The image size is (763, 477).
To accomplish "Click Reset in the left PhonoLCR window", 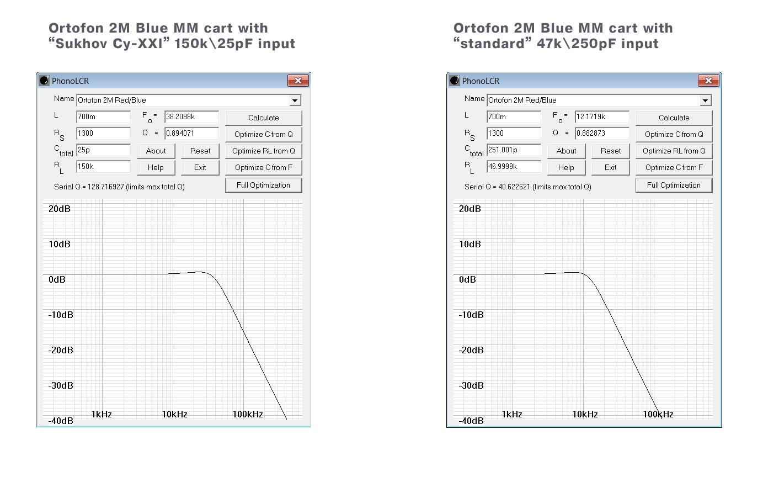I will click(200, 151).
